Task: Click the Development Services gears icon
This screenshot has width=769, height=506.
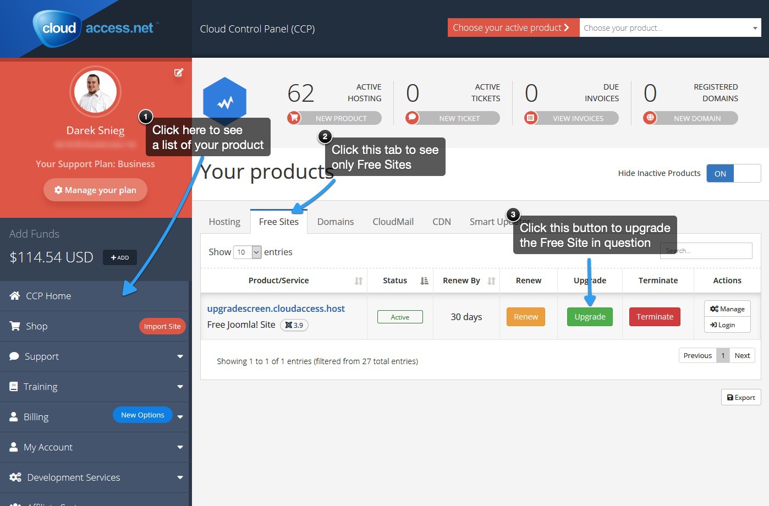Action: pos(15,477)
